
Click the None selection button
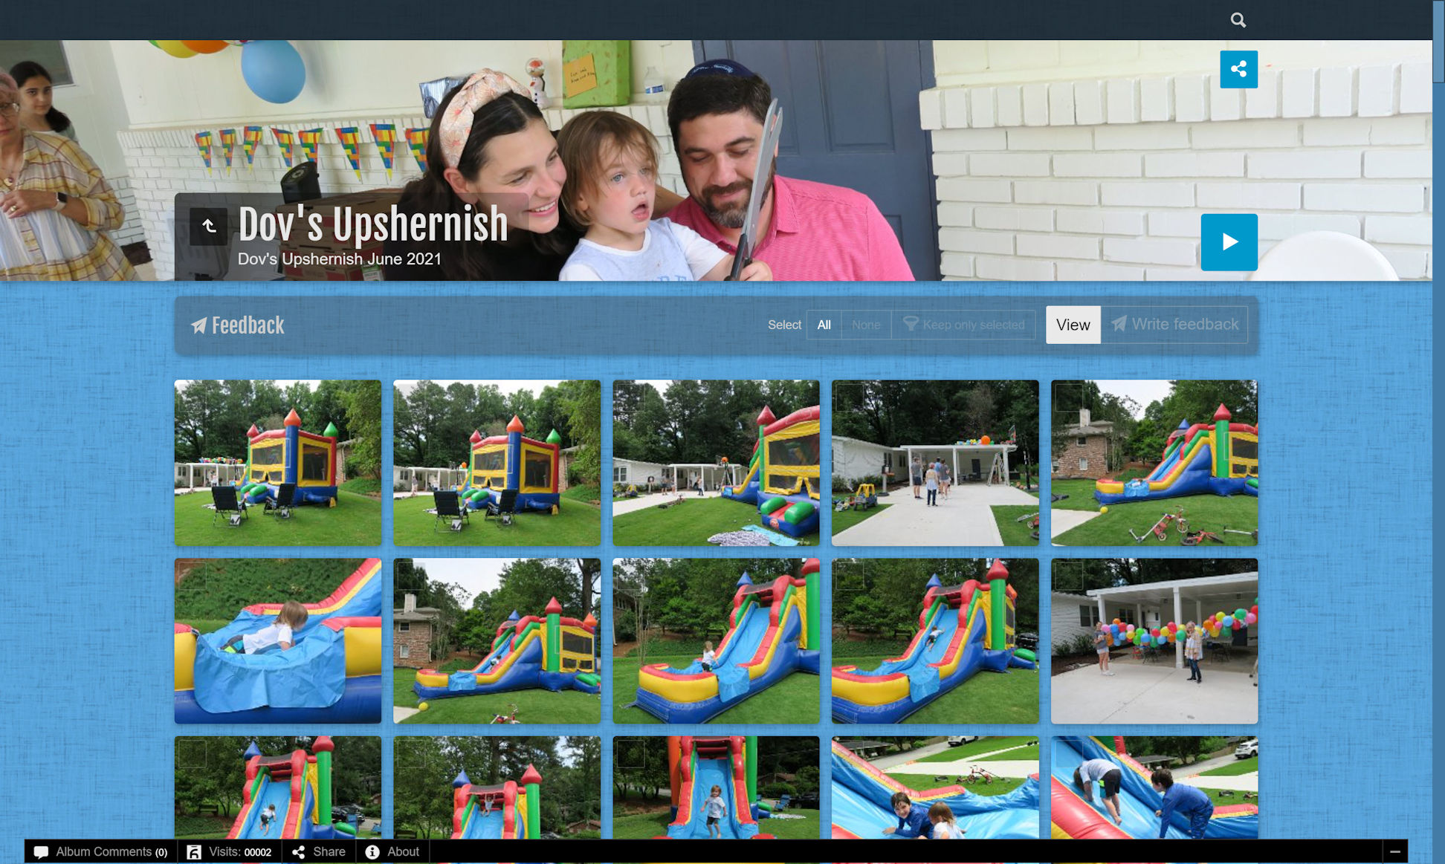click(866, 325)
